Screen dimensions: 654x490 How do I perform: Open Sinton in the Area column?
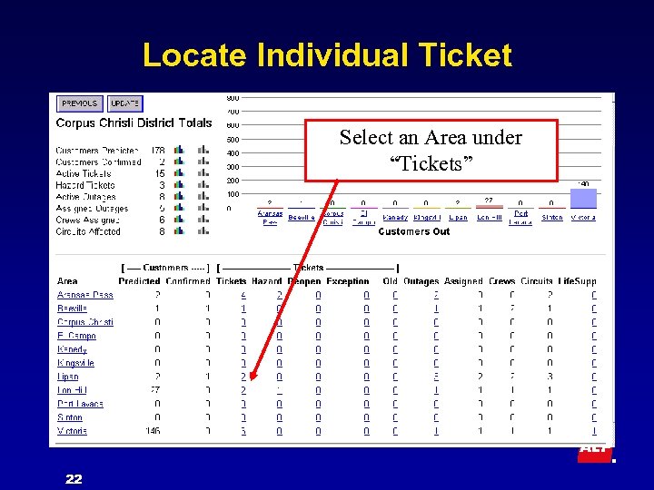(x=70, y=417)
